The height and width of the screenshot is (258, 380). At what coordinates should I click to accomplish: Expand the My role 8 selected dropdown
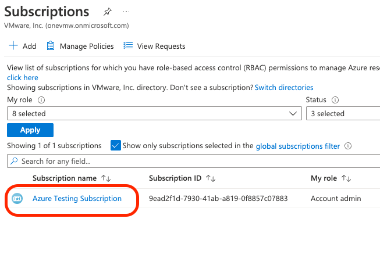tap(154, 113)
